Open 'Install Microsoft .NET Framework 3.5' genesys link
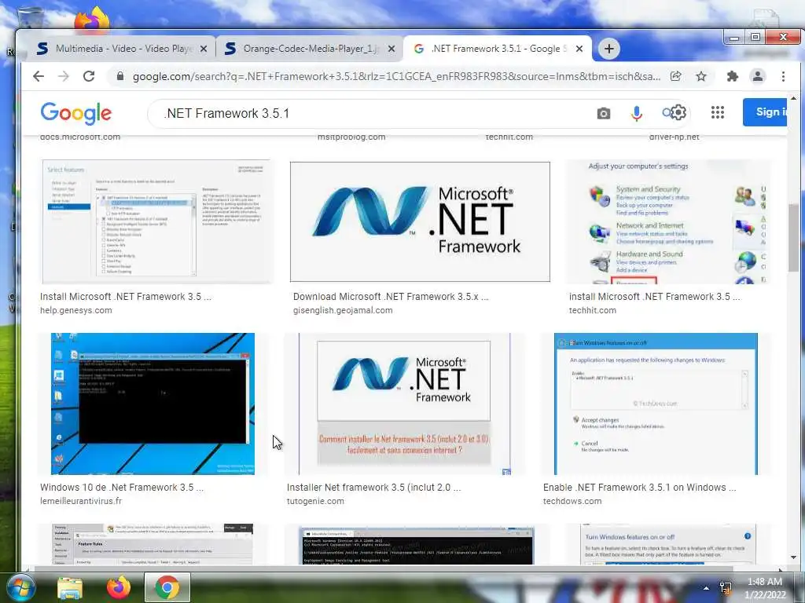The height and width of the screenshot is (603, 805). coord(125,296)
